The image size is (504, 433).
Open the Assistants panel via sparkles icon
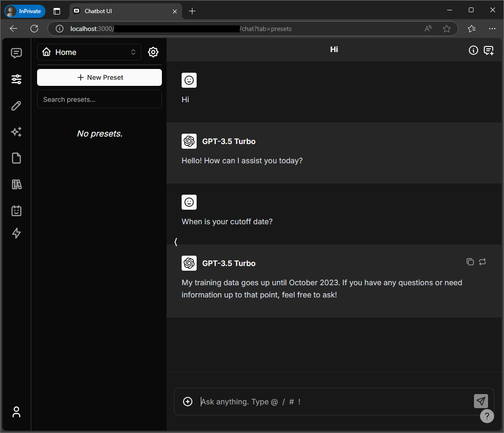(x=16, y=132)
